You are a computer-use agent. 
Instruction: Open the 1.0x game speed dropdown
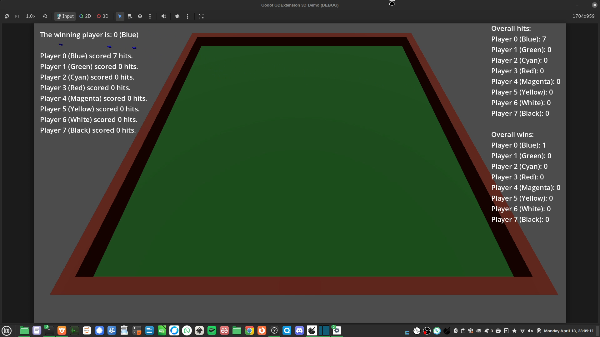coord(31,16)
